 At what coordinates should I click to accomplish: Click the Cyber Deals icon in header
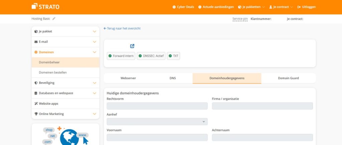tap(174, 7)
